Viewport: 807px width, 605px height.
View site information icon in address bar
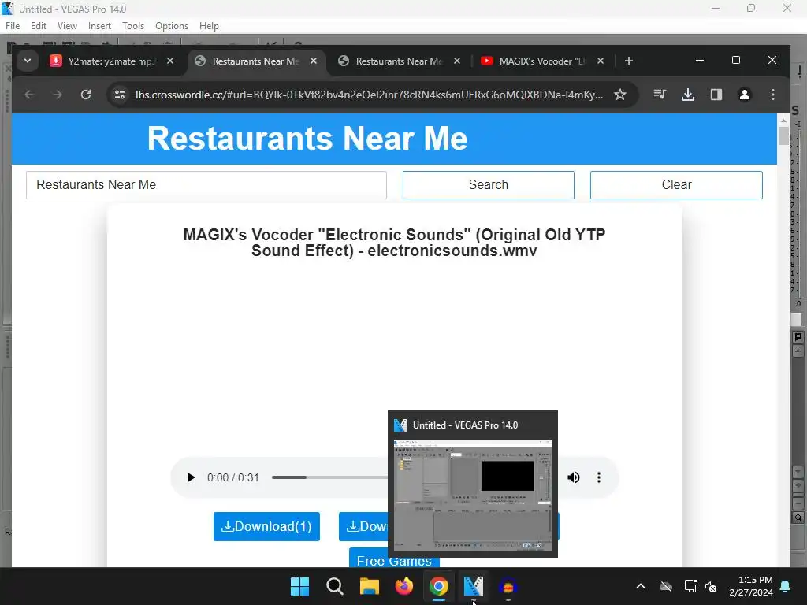(x=120, y=95)
